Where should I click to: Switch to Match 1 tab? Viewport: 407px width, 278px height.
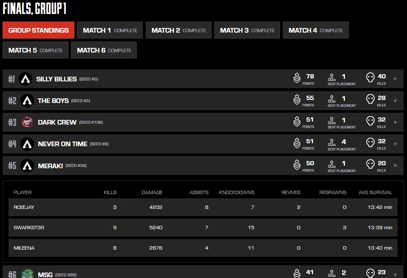point(110,30)
